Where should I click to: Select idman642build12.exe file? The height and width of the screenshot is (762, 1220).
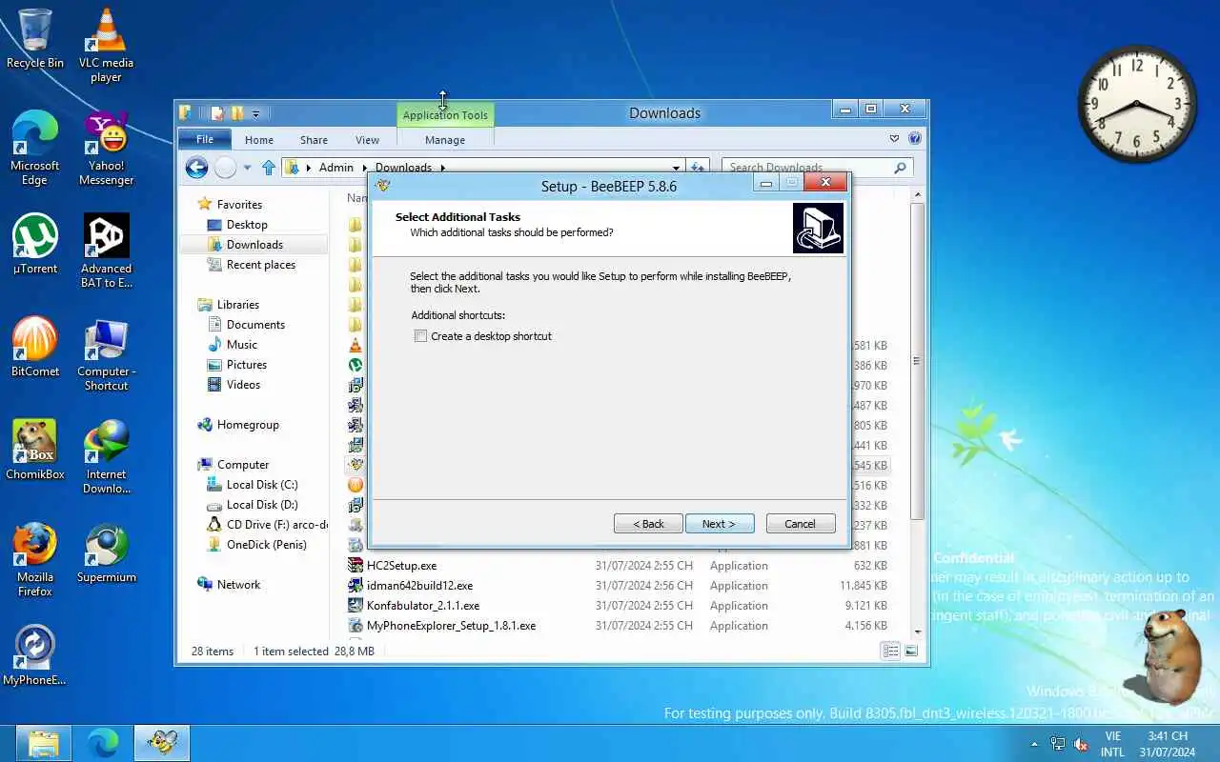419,586
